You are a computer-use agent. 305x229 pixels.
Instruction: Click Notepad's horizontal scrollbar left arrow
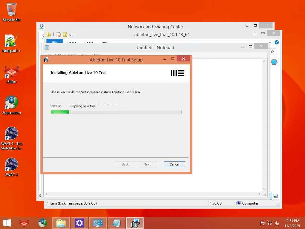46,194
